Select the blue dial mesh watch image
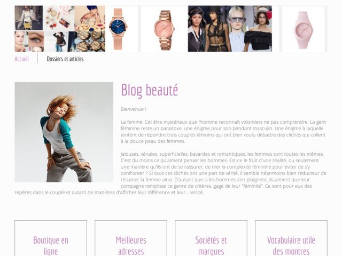Viewport: 342px width, 256px height. pyautogui.click(x=118, y=29)
